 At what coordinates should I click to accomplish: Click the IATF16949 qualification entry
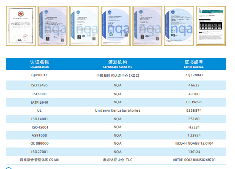click(x=39, y=102)
